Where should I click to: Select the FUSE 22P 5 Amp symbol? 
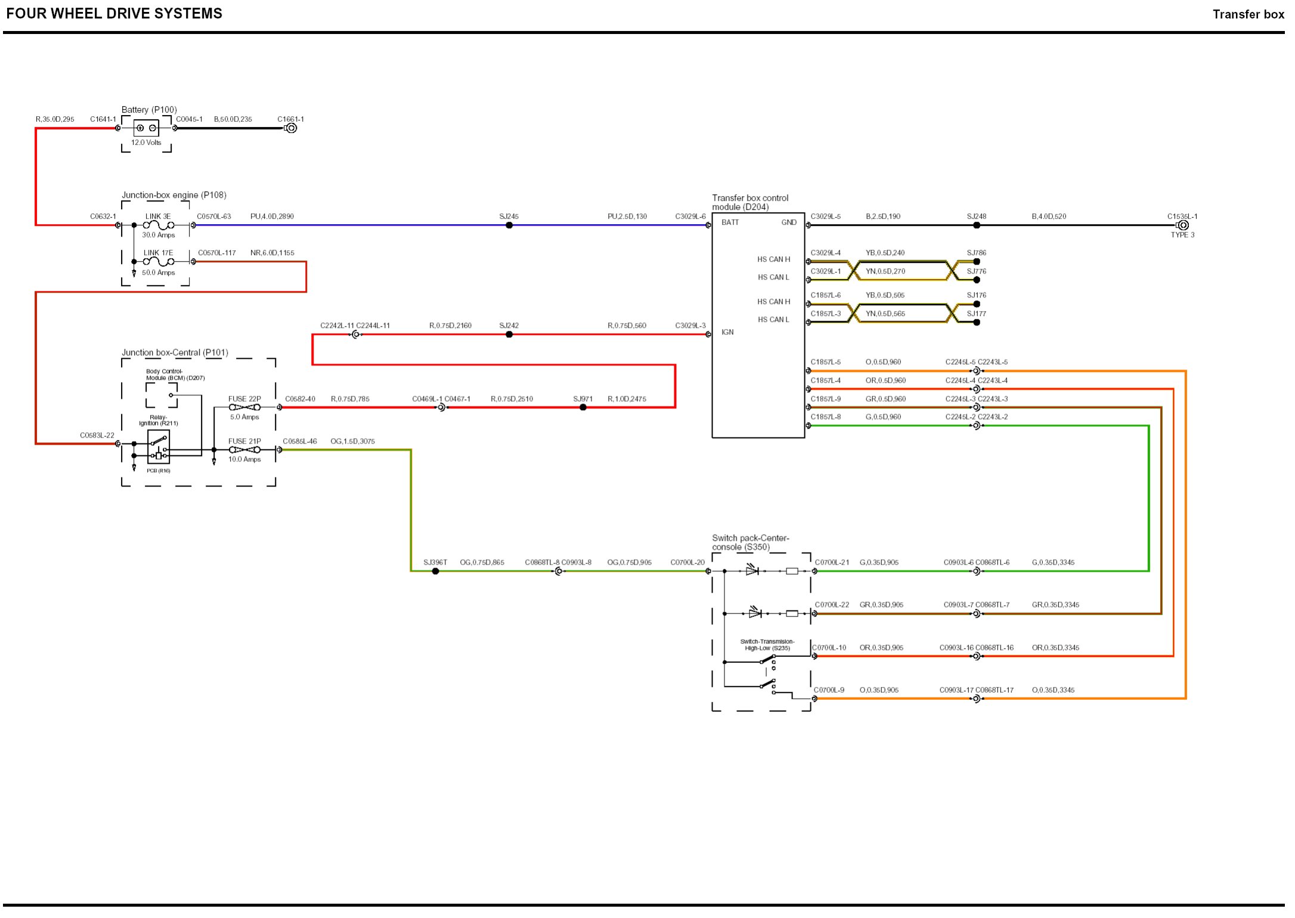pos(244,408)
